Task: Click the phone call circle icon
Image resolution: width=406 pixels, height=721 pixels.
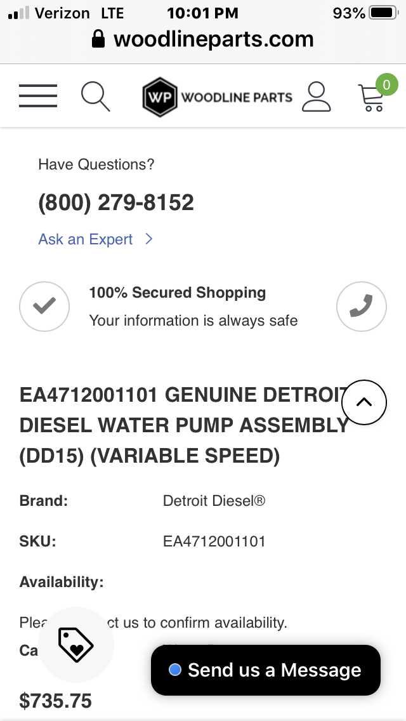Action: [x=361, y=307]
